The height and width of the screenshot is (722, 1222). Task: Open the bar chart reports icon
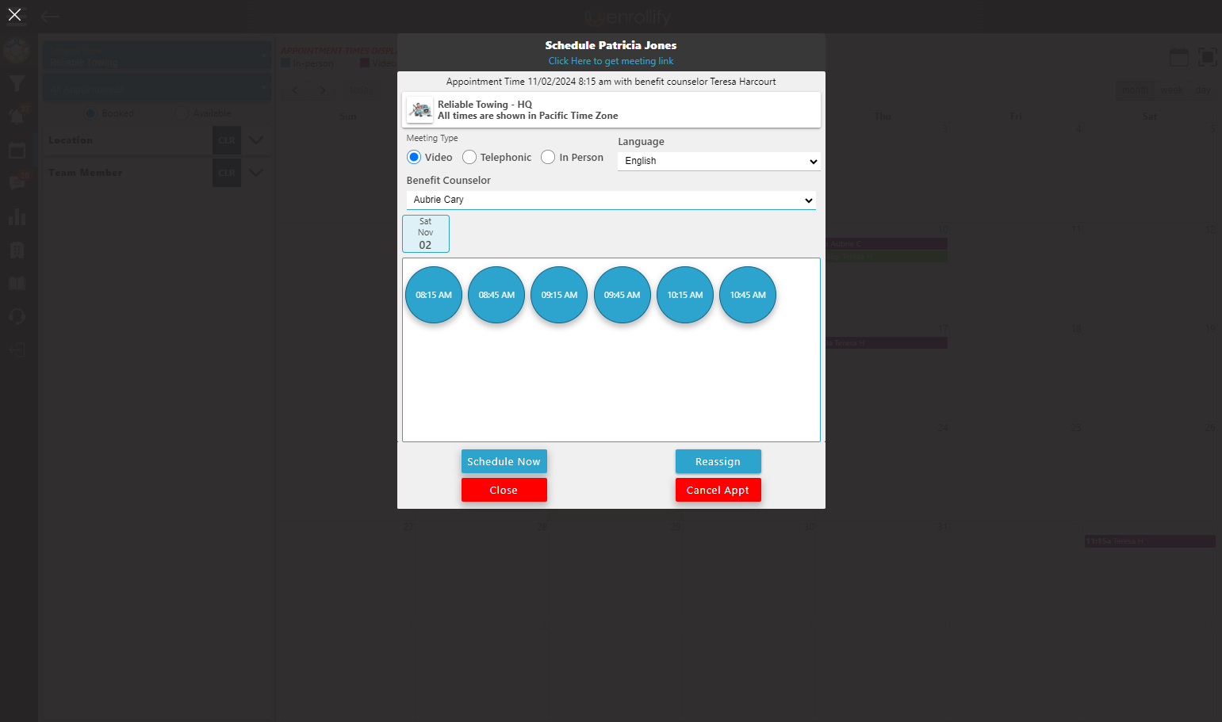click(17, 216)
